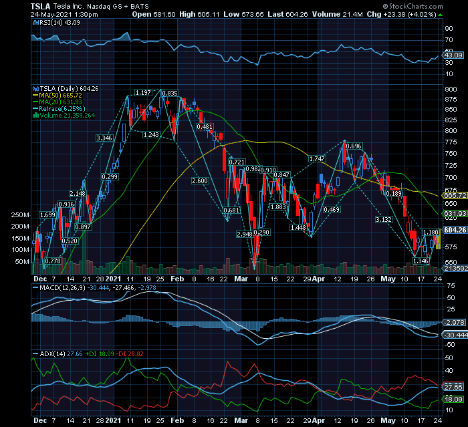Click the 0.778 retrace label
Image resolution: width=468 pixels, height=427 pixels.
[53, 261]
